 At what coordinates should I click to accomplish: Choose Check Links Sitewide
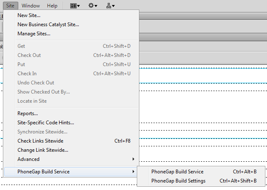40,141
